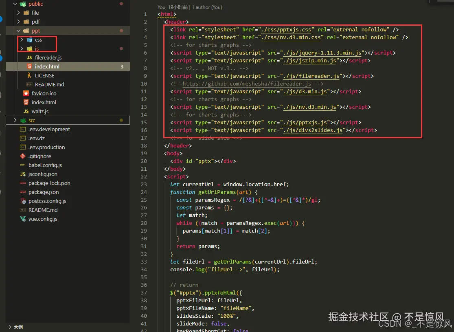
Task: Click the package.json npm icon
Action: [22, 192]
